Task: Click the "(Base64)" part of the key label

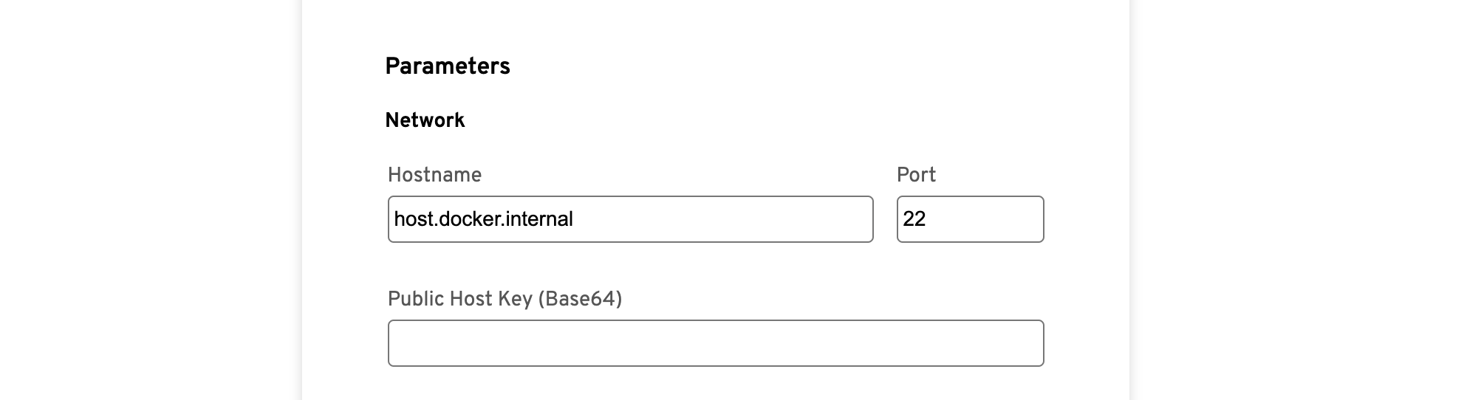Action: click(580, 299)
